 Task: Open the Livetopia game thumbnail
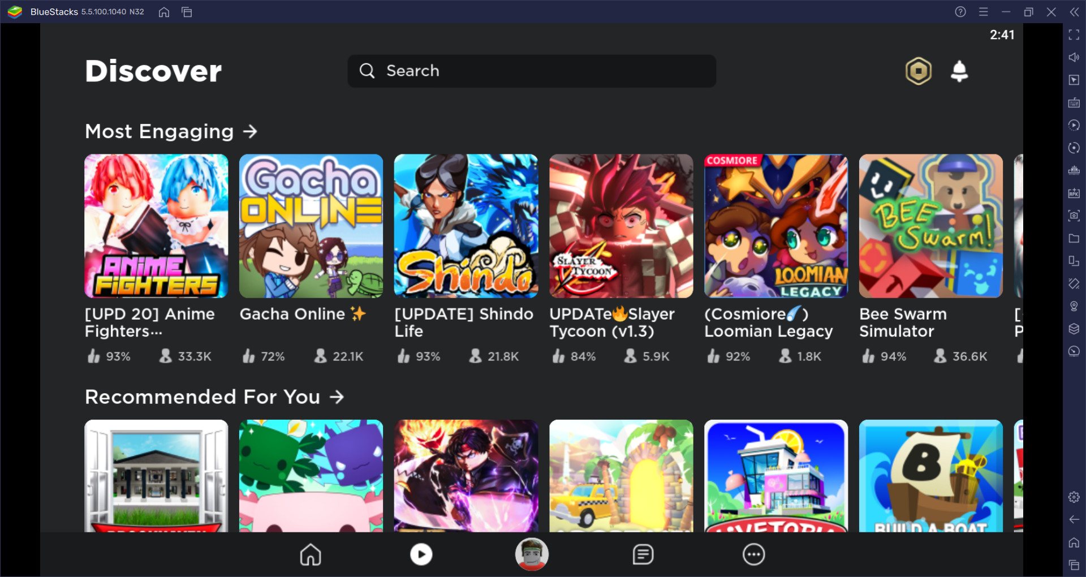click(776, 476)
